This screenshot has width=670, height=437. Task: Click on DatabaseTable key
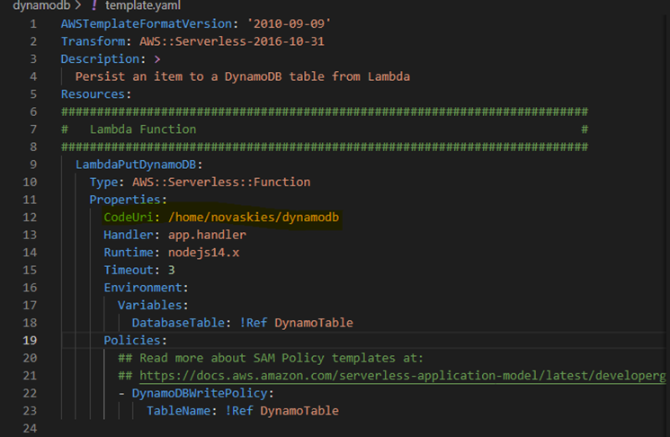178,323
